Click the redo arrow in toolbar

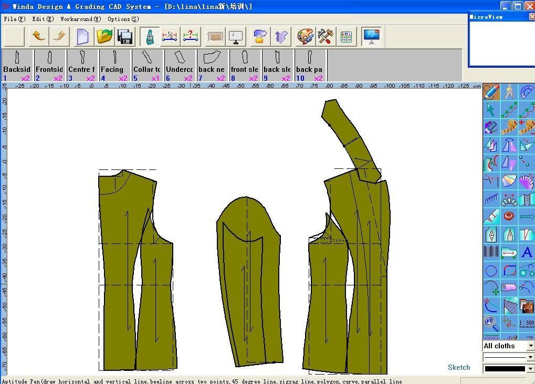pos(59,36)
